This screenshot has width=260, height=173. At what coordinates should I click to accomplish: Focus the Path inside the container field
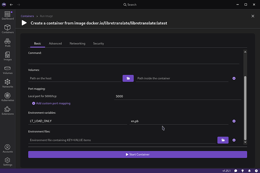[182, 78]
